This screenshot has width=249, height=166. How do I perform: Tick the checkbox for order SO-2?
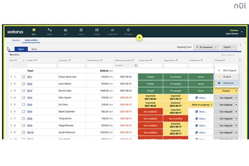[24, 84]
